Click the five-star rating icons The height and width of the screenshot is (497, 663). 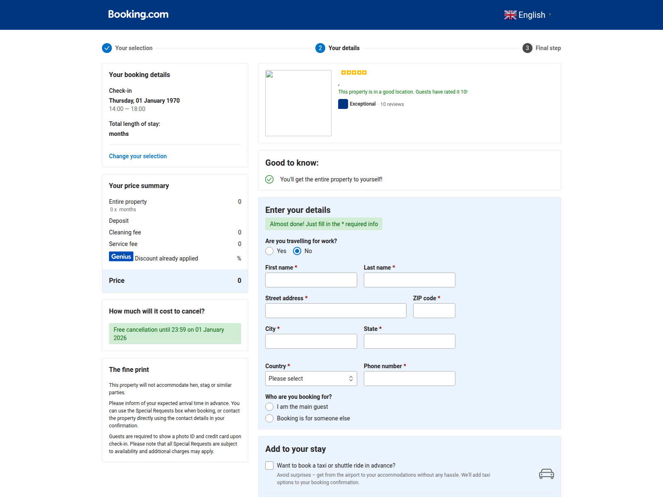(x=354, y=72)
